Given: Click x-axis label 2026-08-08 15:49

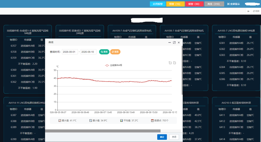Looking at the screenshot, I should (126, 112).
